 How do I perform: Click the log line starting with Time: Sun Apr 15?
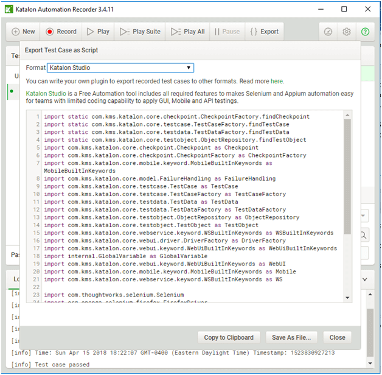point(173,353)
